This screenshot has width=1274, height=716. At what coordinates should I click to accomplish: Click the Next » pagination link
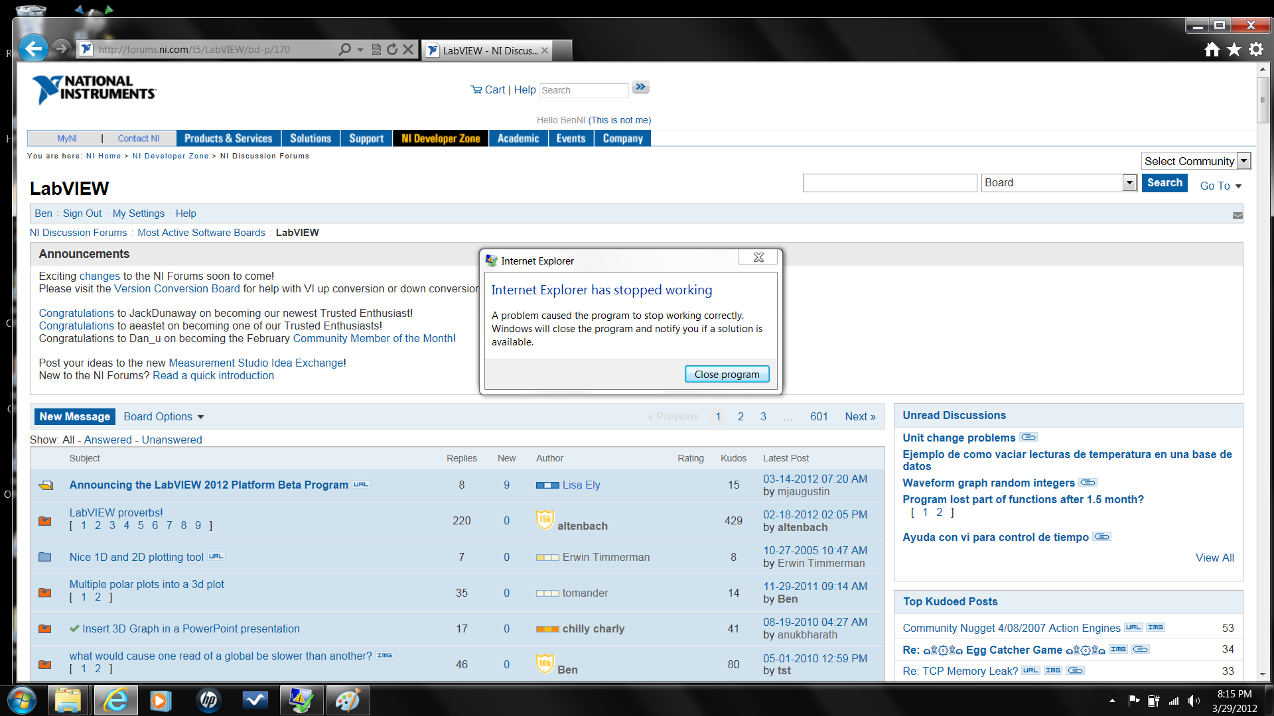tap(860, 417)
